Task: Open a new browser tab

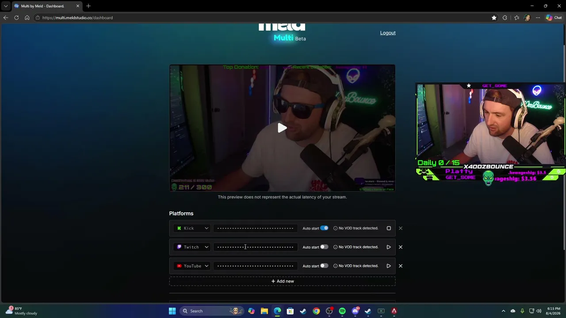Action: [88, 6]
